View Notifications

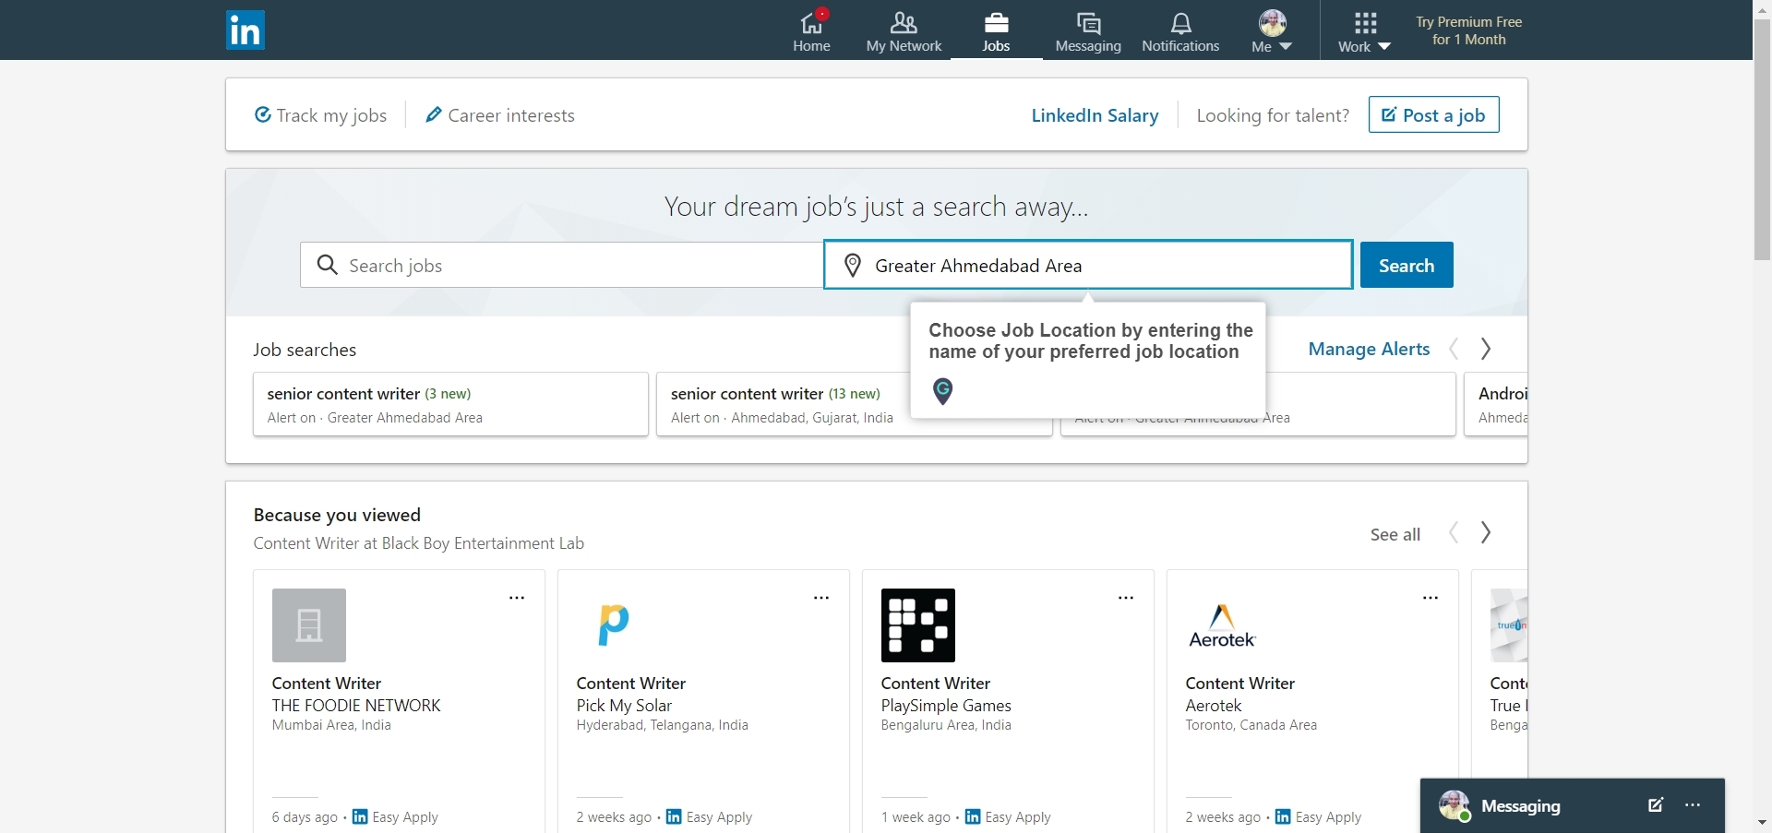[x=1180, y=31]
